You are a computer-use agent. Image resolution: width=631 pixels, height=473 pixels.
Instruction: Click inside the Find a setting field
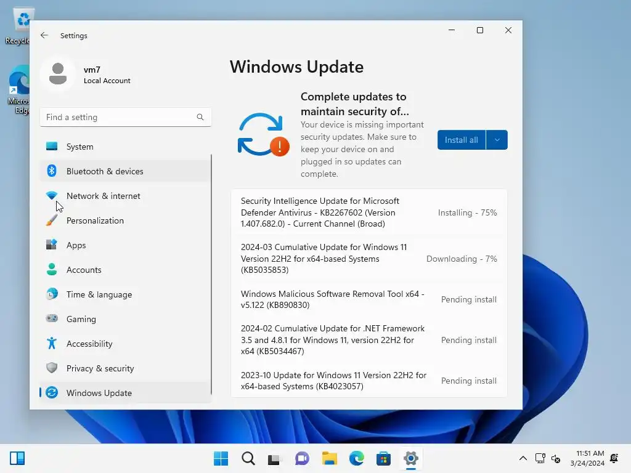pyautogui.click(x=125, y=117)
